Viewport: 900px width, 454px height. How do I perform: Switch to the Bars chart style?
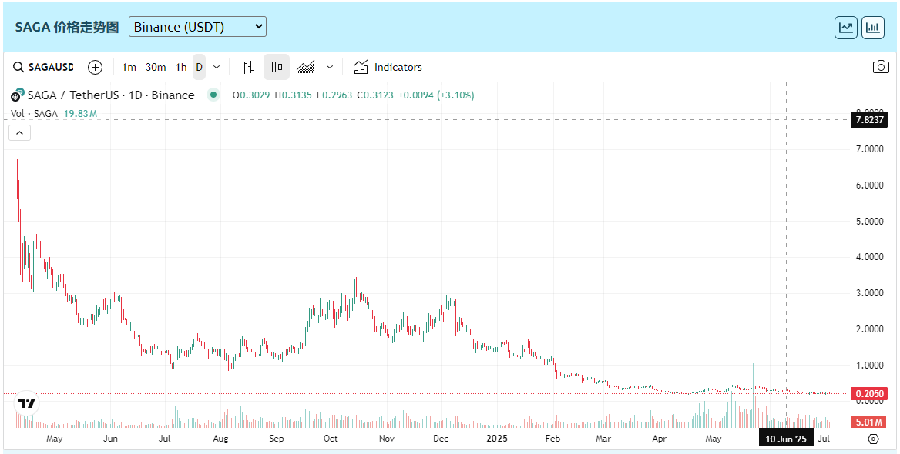(247, 67)
